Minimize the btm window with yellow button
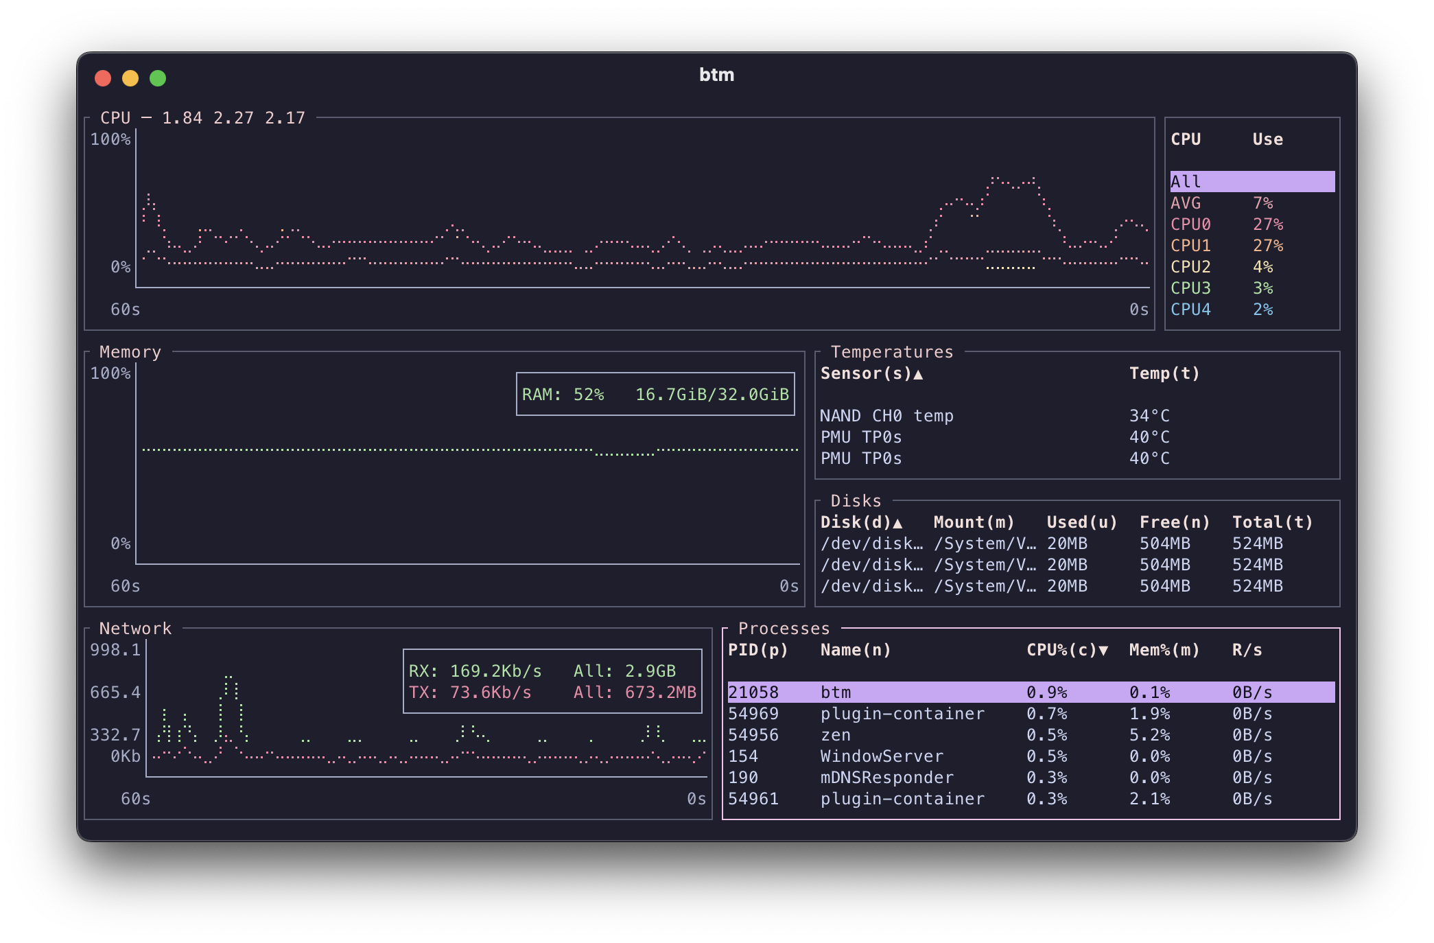The height and width of the screenshot is (943, 1434). click(130, 78)
